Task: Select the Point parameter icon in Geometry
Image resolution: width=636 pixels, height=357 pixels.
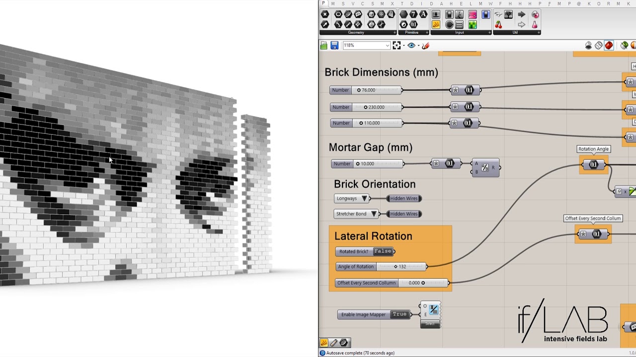Action: (x=325, y=14)
